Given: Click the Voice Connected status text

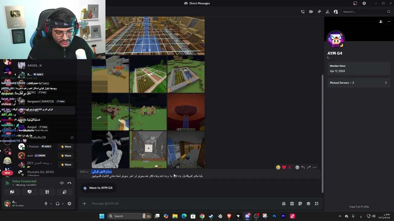Looking at the screenshot, I should pyautogui.click(x=24, y=181).
